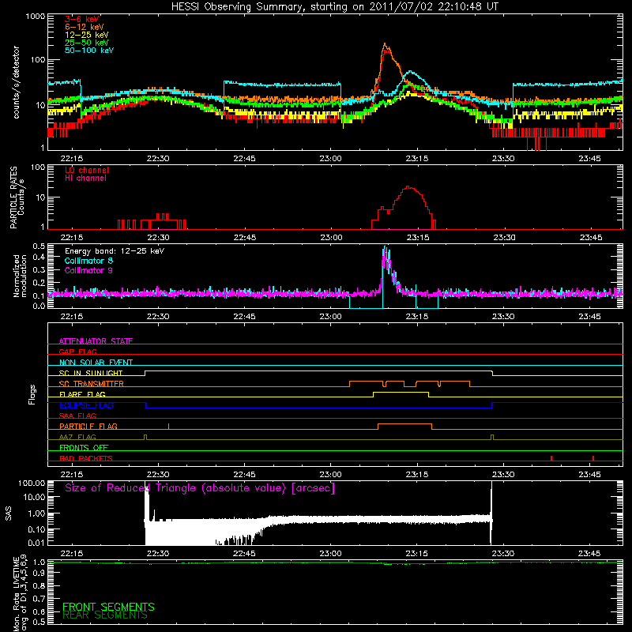Select the cyan 50-100 keV legend entry
Image resolution: width=632 pixels, height=632 pixels.
click(x=89, y=51)
